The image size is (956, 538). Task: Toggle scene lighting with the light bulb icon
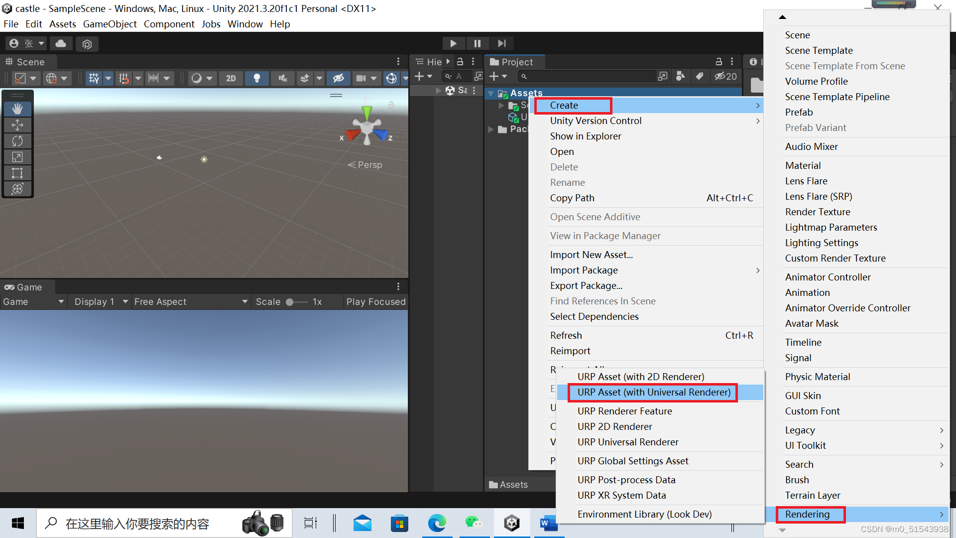pyautogui.click(x=257, y=78)
